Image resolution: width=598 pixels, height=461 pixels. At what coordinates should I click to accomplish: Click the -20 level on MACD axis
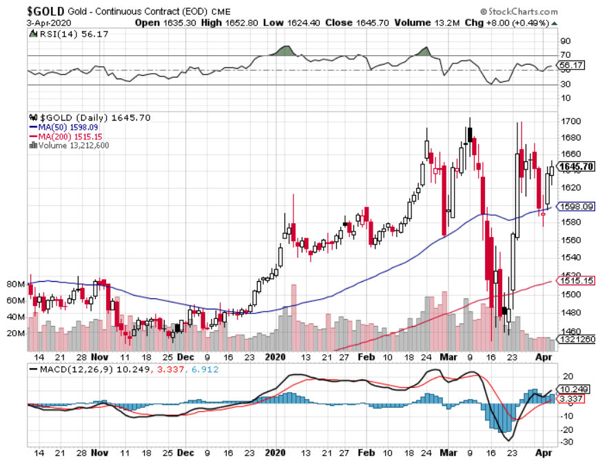click(x=568, y=430)
